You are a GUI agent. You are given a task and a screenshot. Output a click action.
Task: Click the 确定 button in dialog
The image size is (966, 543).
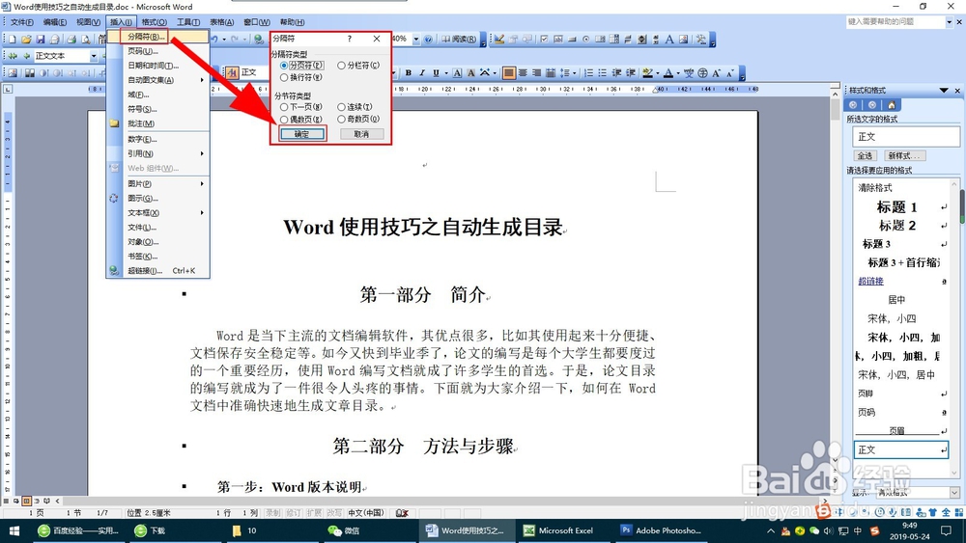[x=301, y=134]
